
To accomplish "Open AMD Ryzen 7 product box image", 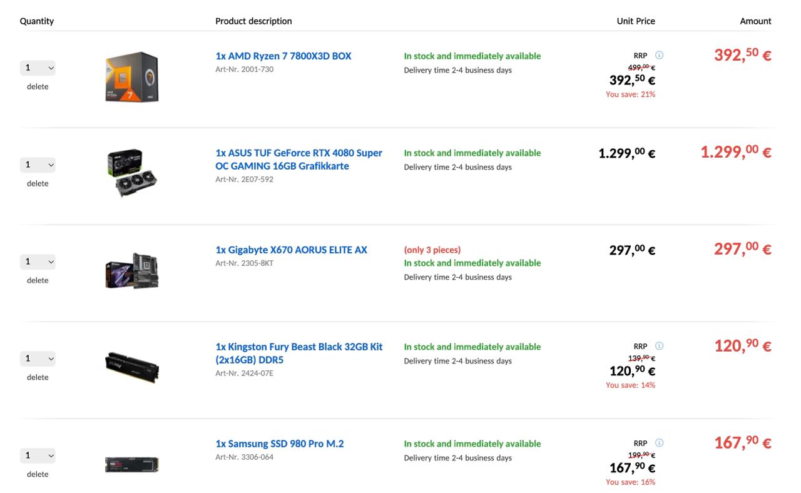I will (132, 77).
